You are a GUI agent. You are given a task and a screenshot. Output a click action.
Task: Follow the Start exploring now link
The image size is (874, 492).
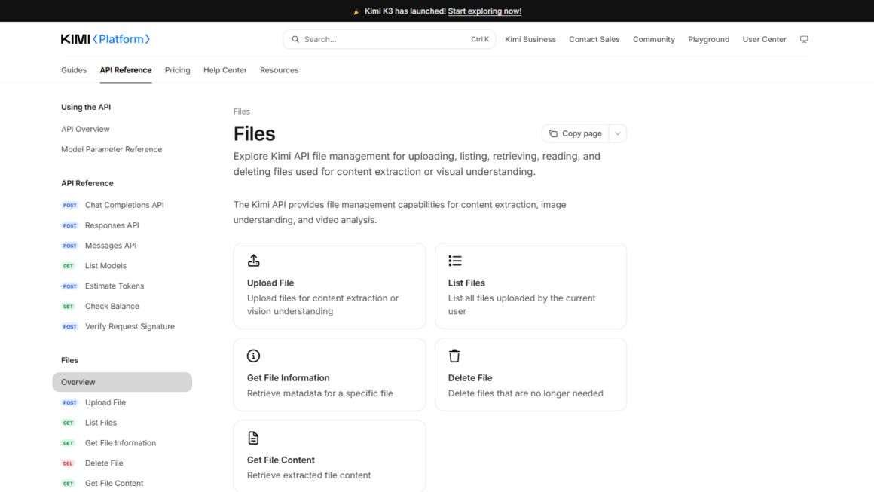[484, 11]
